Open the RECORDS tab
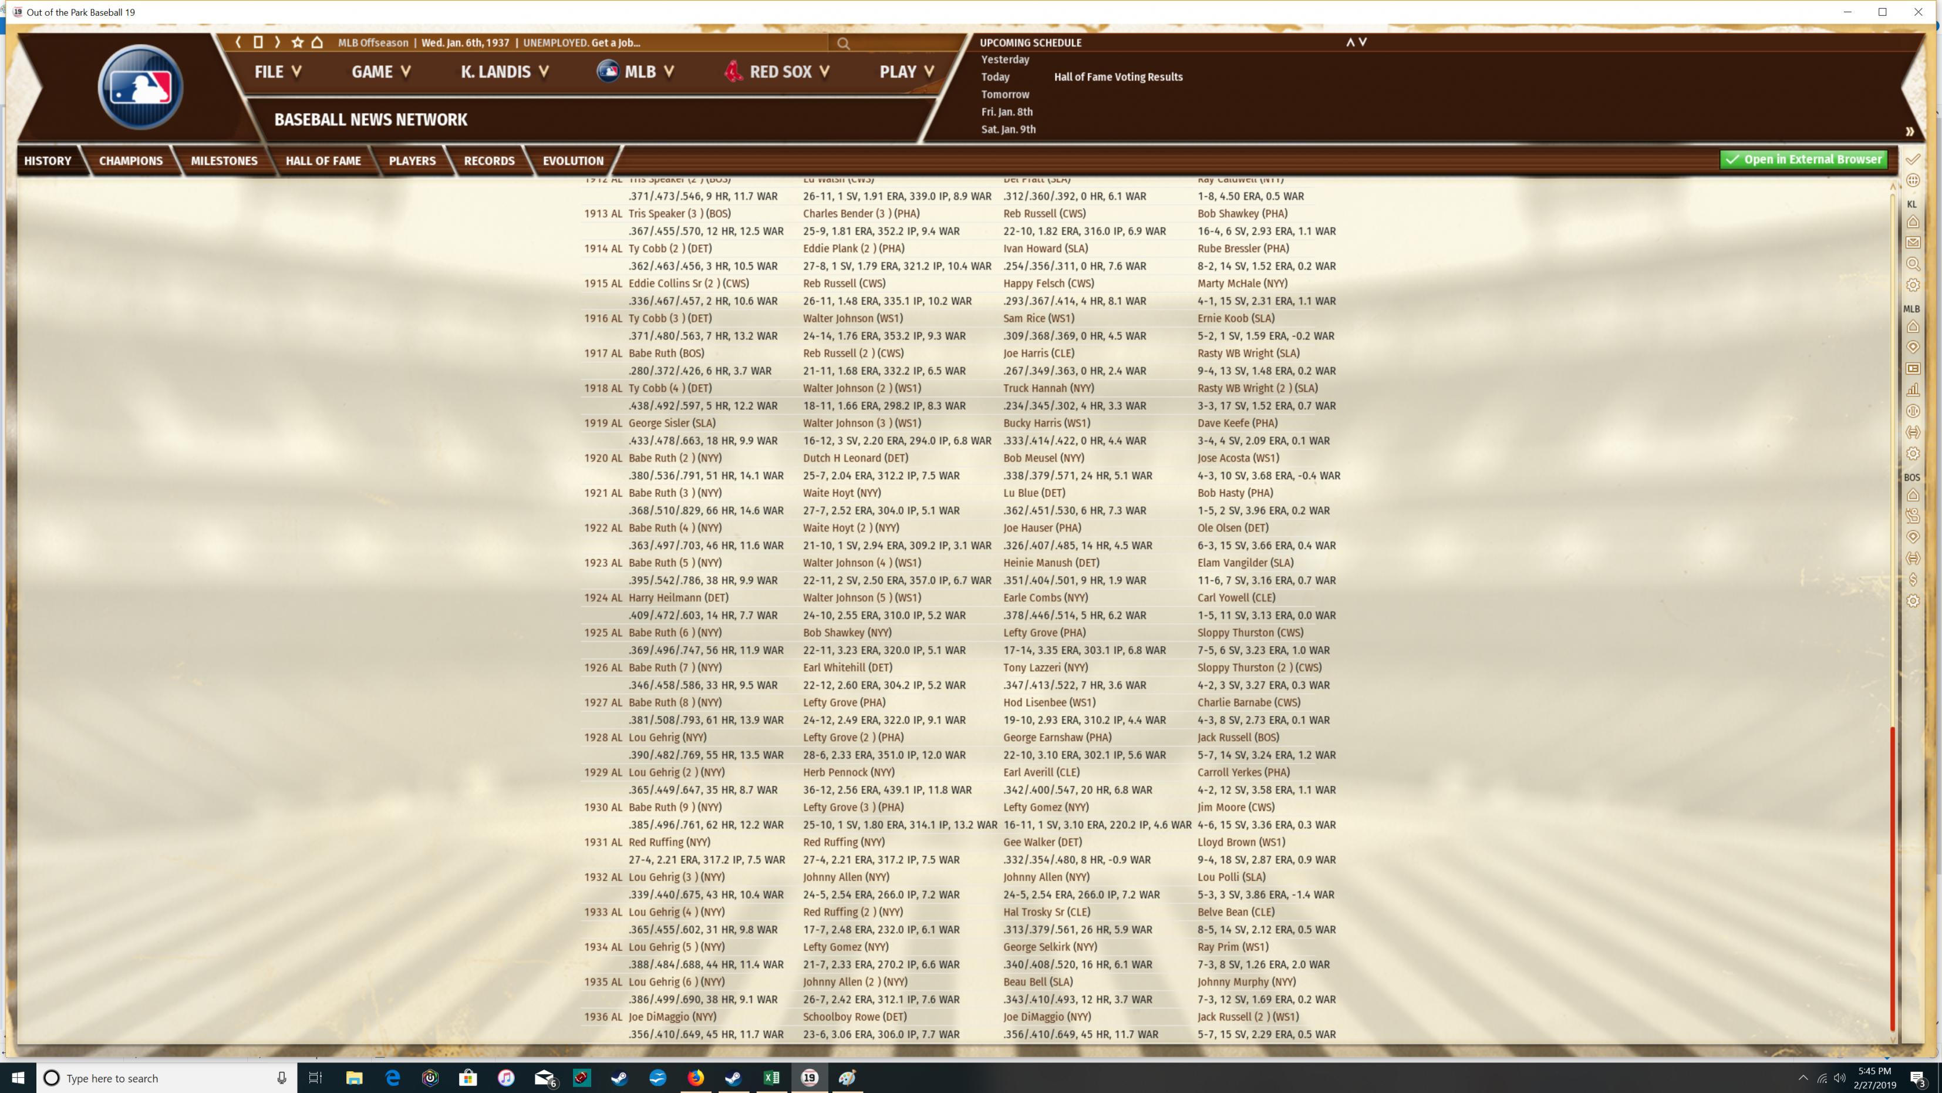The height and width of the screenshot is (1093, 1942). [x=488, y=161]
